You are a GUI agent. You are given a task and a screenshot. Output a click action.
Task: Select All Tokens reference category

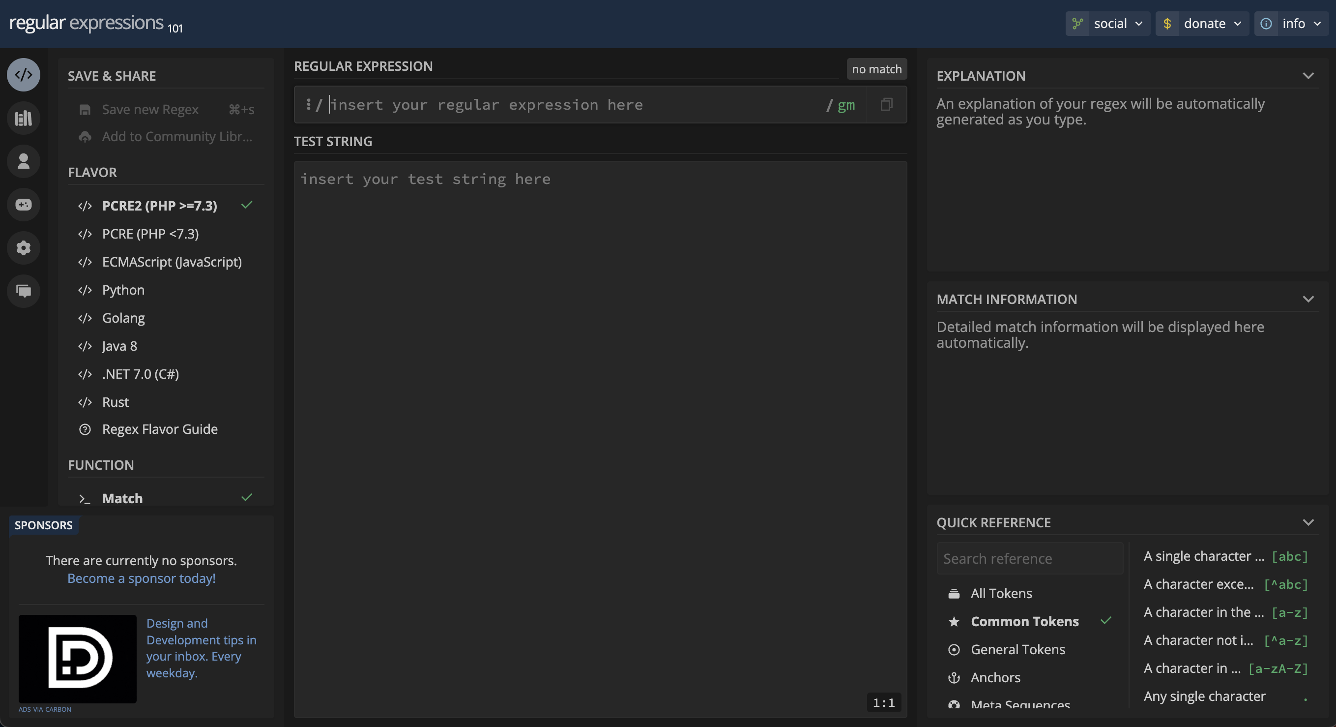point(1001,593)
